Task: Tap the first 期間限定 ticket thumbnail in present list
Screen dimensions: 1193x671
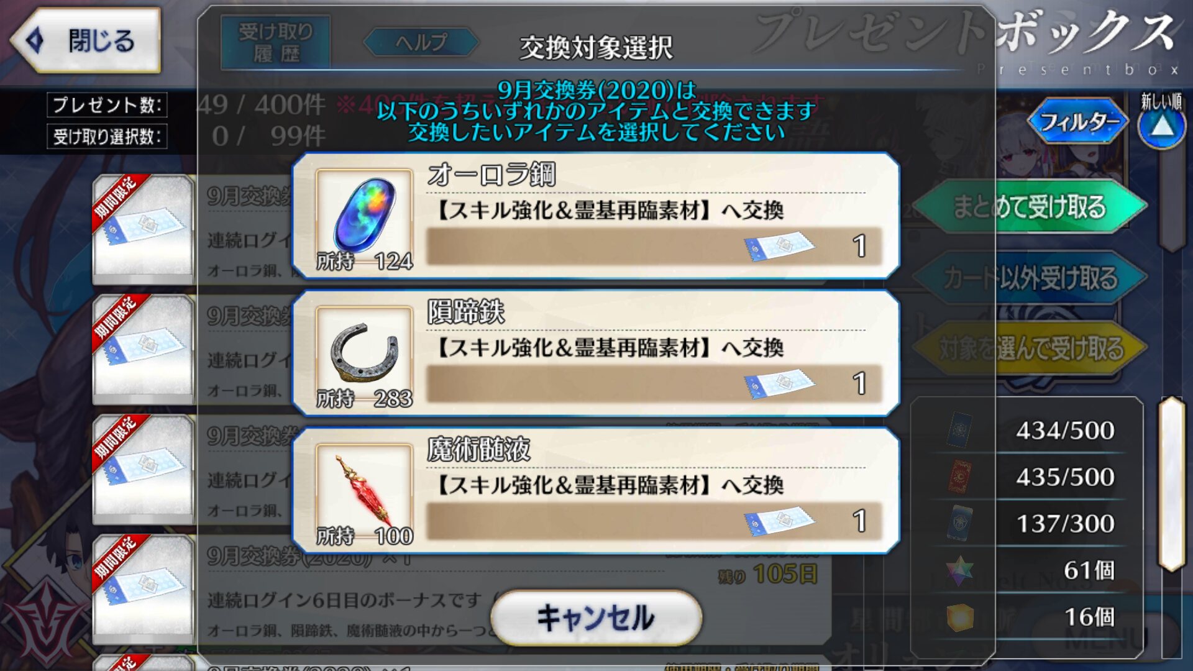Action: click(143, 229)
